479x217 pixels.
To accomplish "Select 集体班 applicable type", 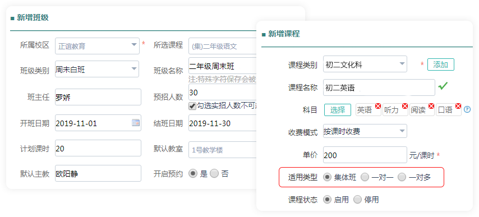I will [327, 177].
